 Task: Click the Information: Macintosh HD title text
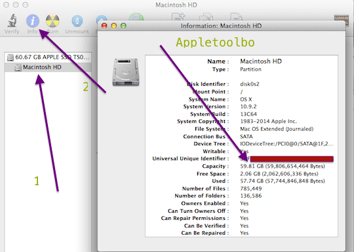(221, 26)
